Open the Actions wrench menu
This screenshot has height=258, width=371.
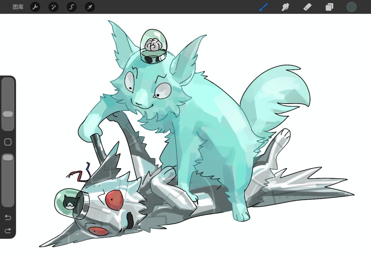point(35,7)
